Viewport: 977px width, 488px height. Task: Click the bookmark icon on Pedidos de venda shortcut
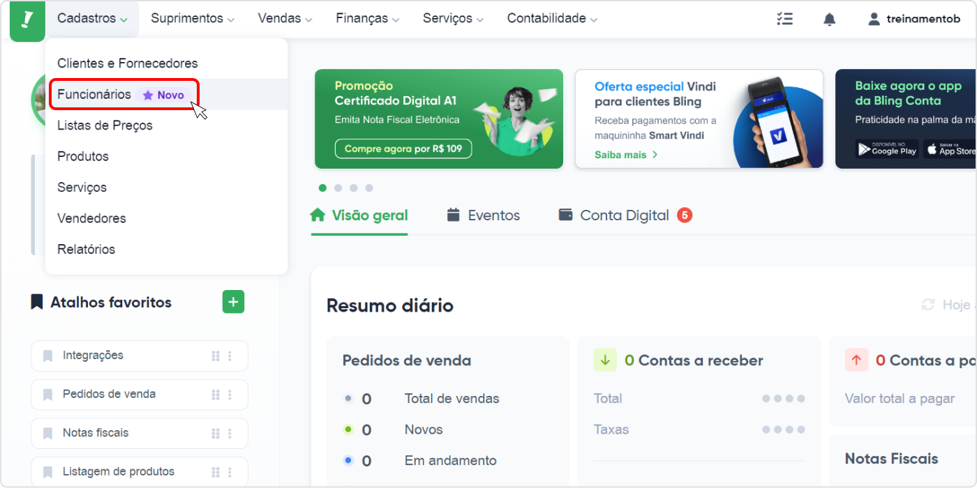[48, 395]
